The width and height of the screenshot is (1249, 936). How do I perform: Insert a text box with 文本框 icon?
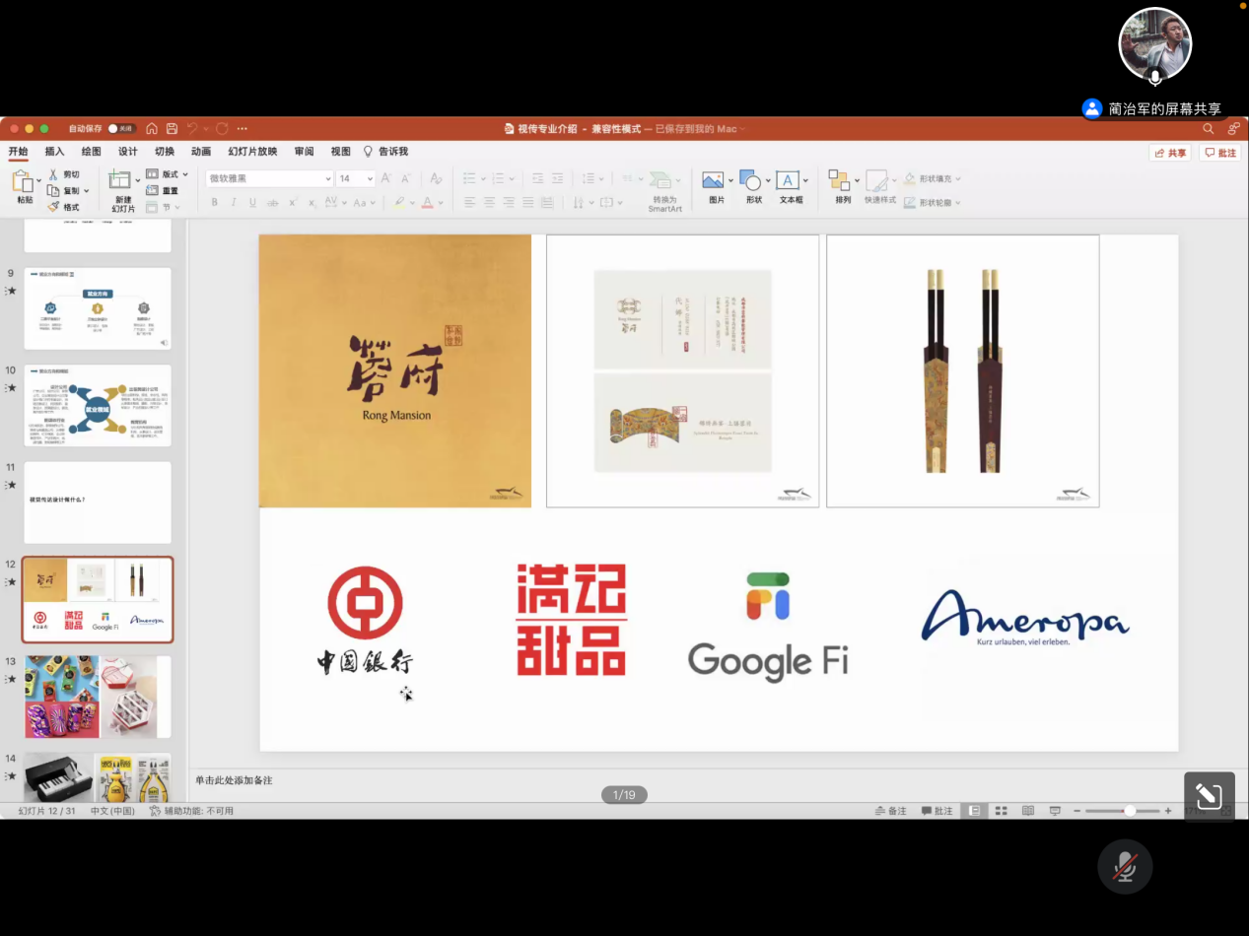[x=789, y=182]
